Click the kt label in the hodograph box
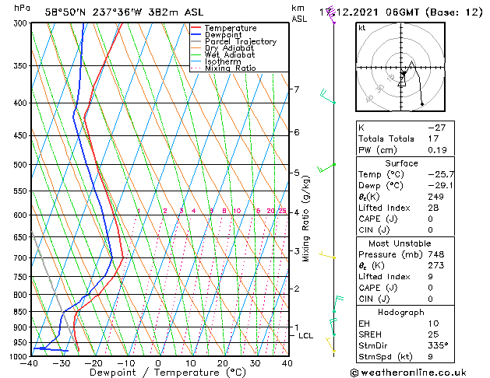Image resolution: width=490 pixels, height=378 pixels. pos(361,27)
